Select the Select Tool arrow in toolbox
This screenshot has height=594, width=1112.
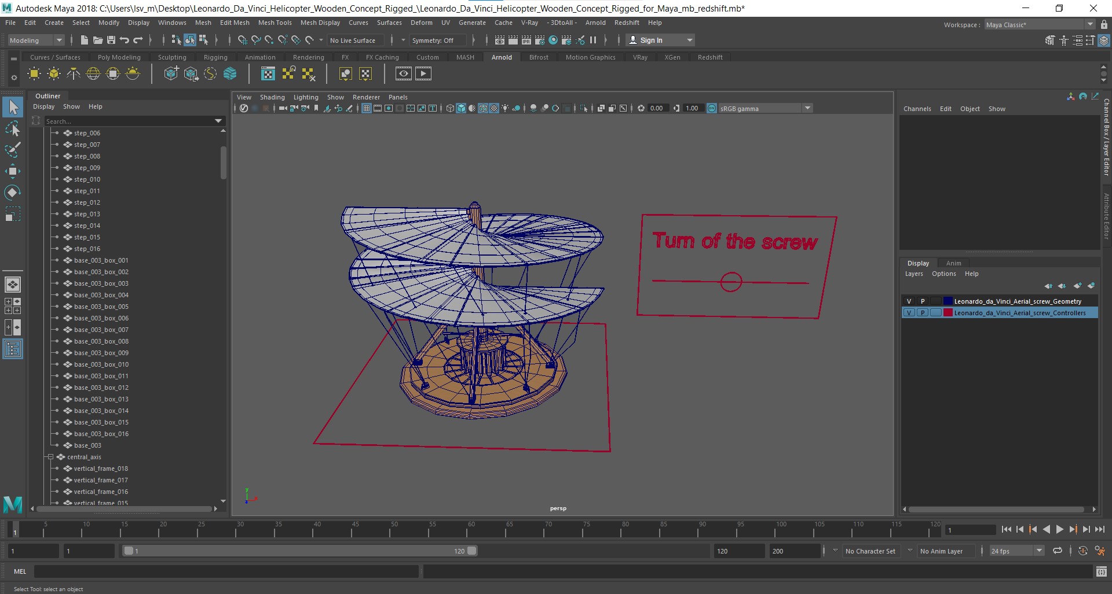tap(13, 107)
